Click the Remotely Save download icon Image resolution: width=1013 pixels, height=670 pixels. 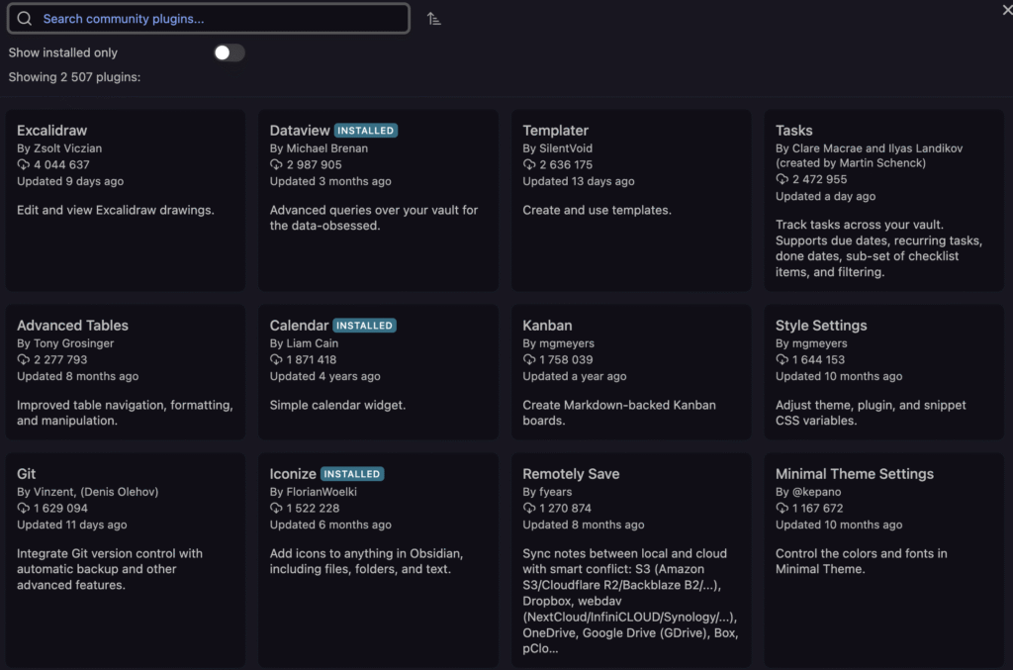pos(529,508)
